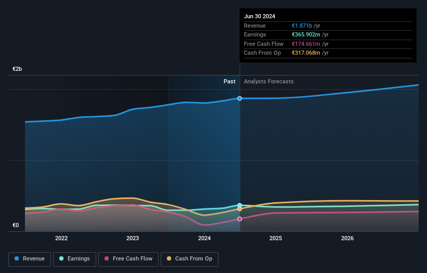Click the teal Earnings legend dot
Screen dimensions: 427x273
click(x=61, y=258)
